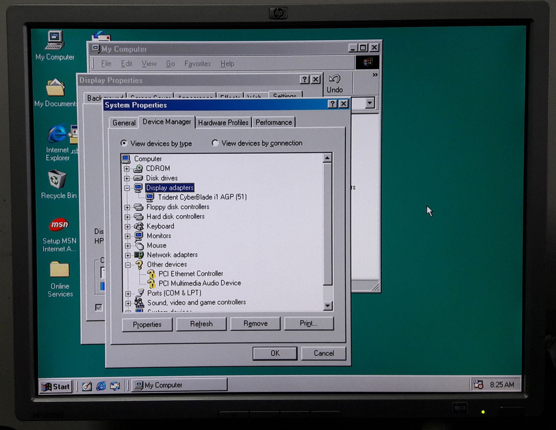
Task: Expand Hard disk controllers node
Action: [127, 217]
